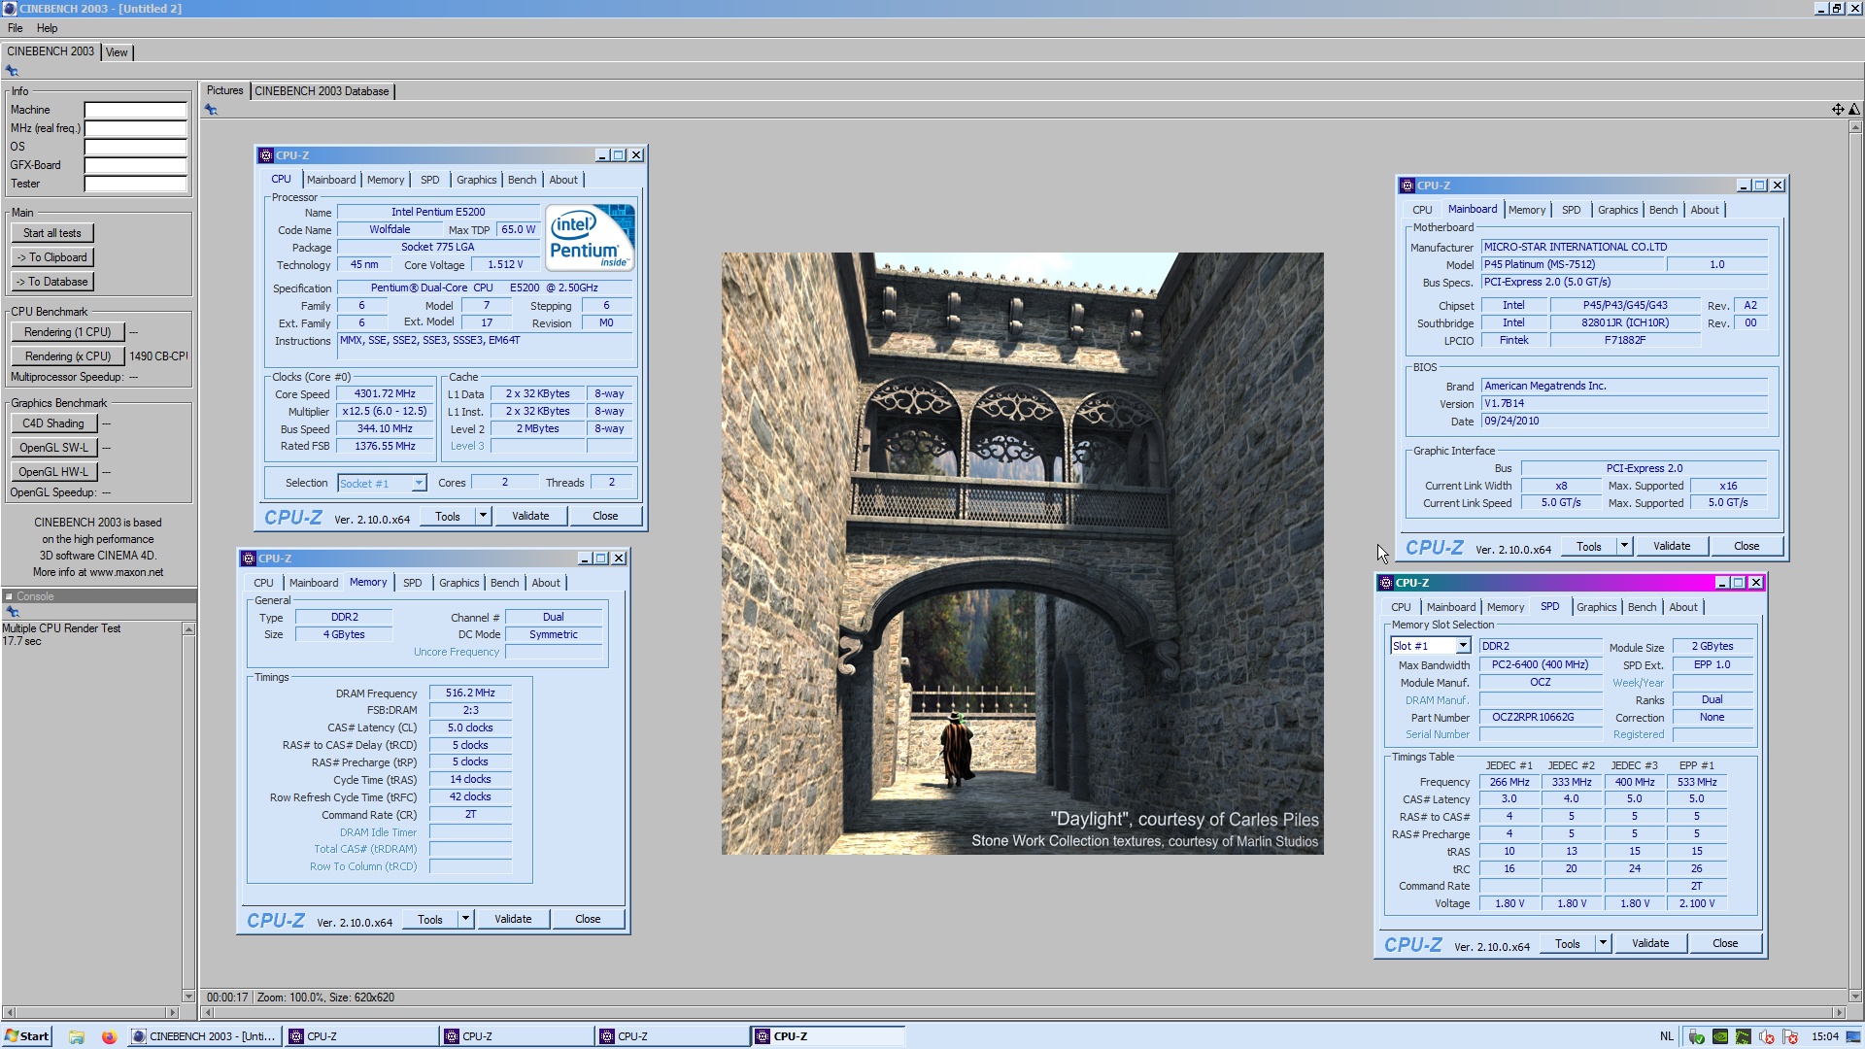This screenshot has height=1049, width=1865.
Task: Open SPD tab in CPU tab CPU-Z window
Action: (x=429, y=180)
